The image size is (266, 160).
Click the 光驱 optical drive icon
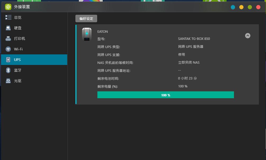(x=8, y=81)
